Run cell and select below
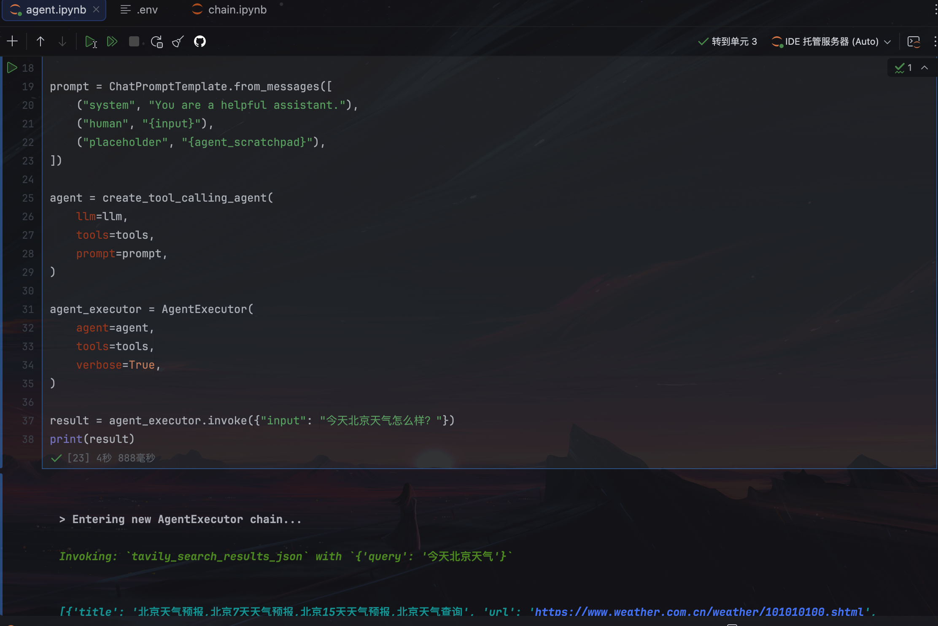938x626 pixels. point(91,41)
